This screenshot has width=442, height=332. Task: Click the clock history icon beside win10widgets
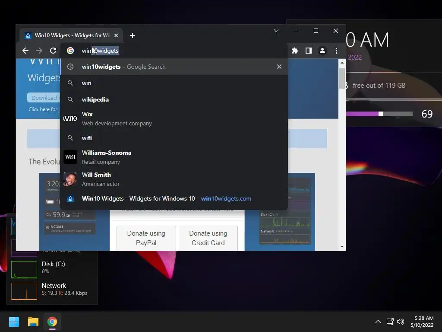[70, 67]
